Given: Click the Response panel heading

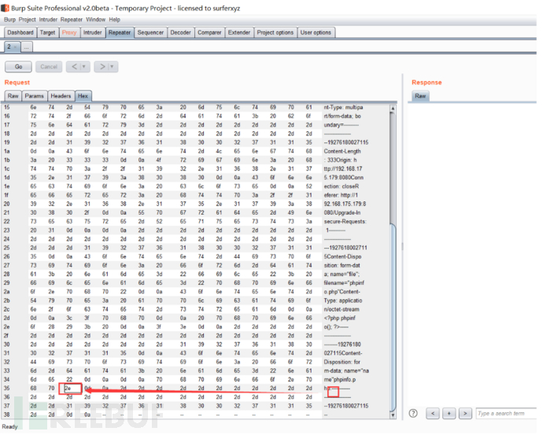Looking at the screenshot, I should pos(427,83).
